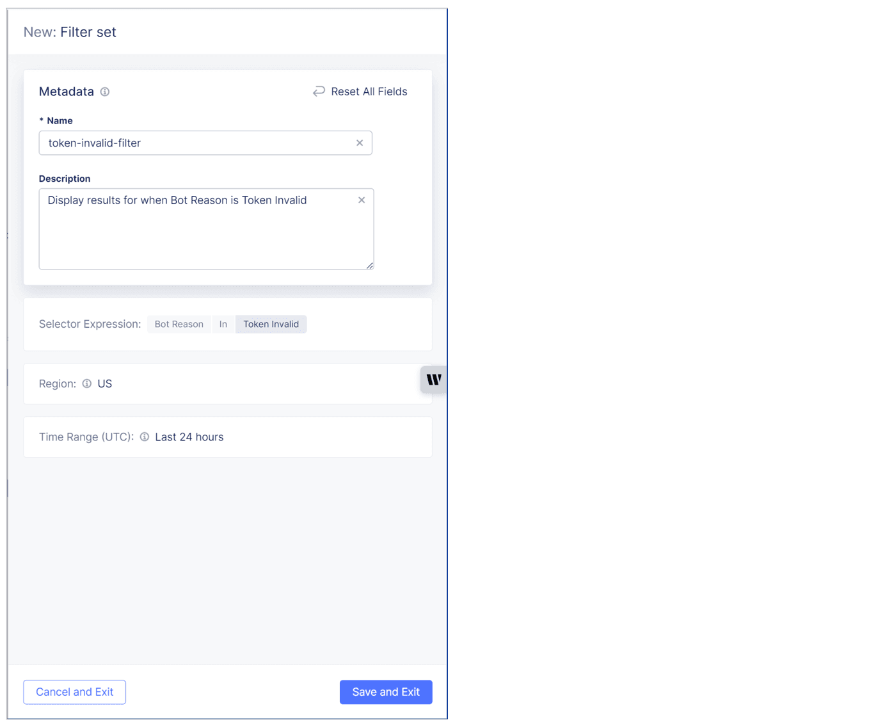Screen dimensions: 878x724
Task: Click the Region info icon
Action: coord(86,383)
